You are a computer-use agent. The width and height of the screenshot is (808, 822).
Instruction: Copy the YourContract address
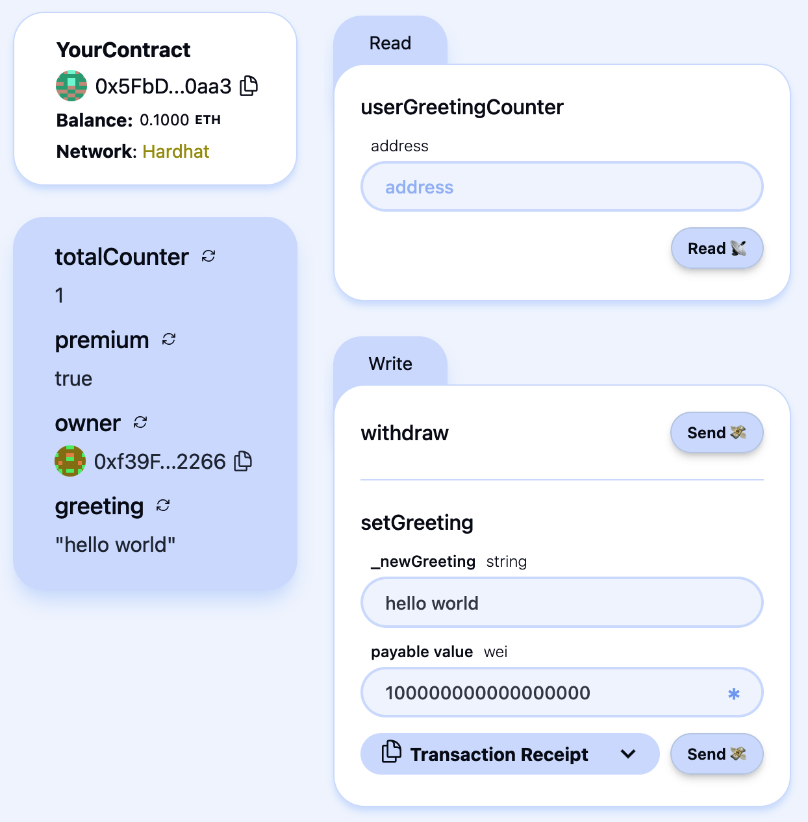[x=249, y=85]
